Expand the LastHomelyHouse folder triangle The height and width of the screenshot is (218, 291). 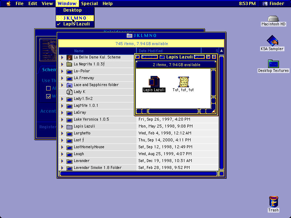(62, 148)
